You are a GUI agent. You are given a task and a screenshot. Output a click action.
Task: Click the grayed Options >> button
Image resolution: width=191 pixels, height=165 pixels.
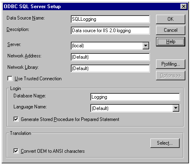click(x=170, y=75)
